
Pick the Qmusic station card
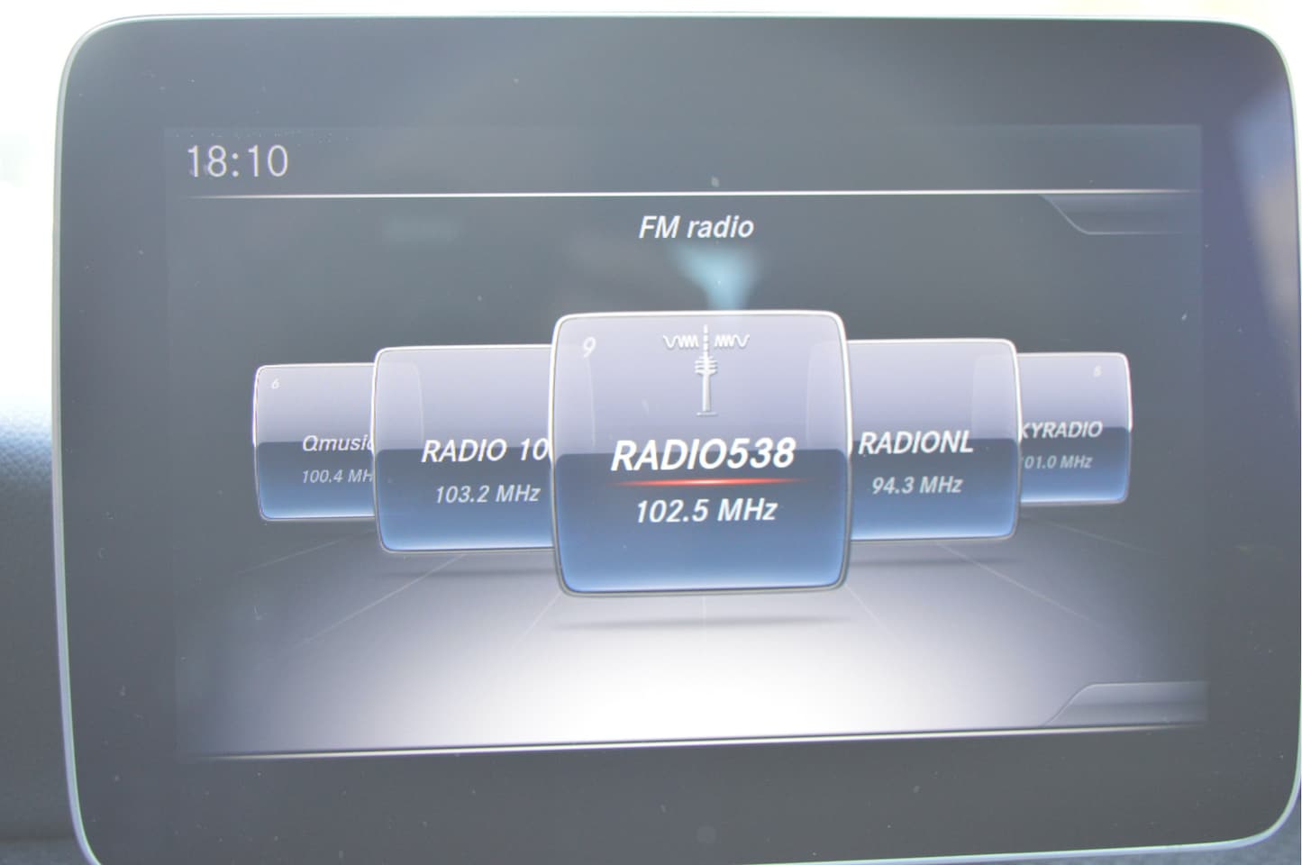point(316,442)
